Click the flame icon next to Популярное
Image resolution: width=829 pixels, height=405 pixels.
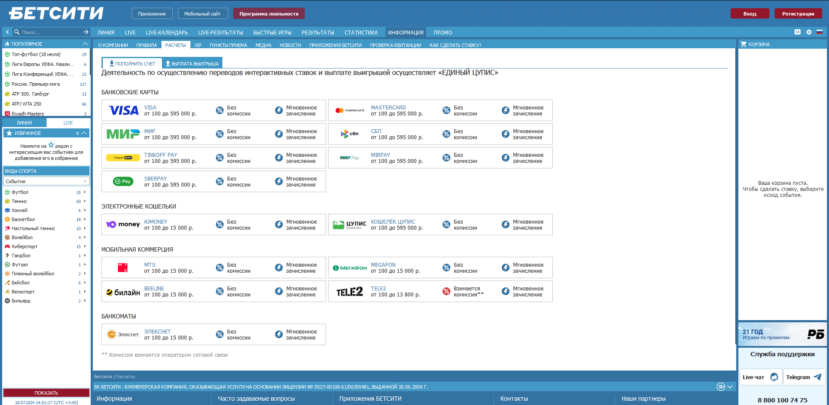click(x=7, y=44)
